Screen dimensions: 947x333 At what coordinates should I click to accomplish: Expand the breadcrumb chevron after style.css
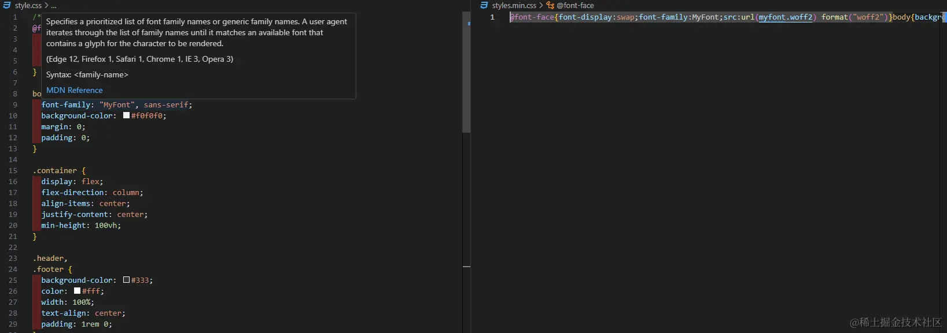46,5
